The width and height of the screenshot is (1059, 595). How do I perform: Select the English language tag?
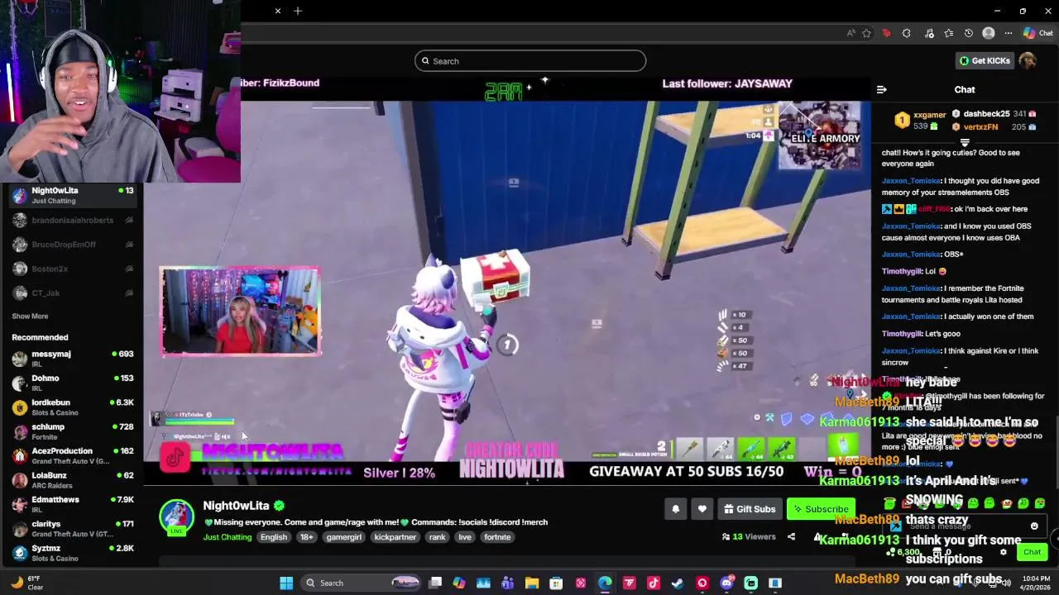click(x=274, y=537)
